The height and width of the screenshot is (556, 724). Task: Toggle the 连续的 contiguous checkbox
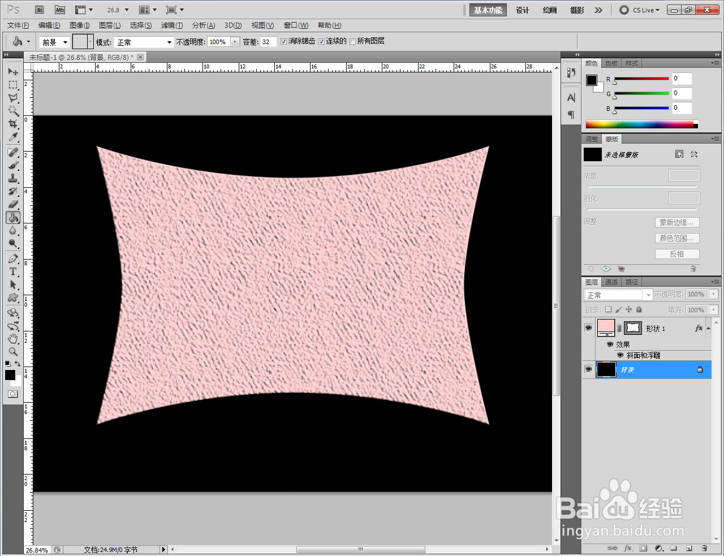pyautogui.click(x=322, y=41)
